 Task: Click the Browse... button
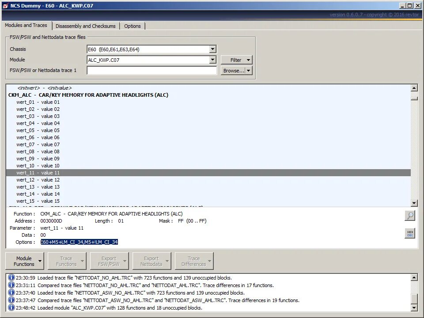(x=233, y=71)
